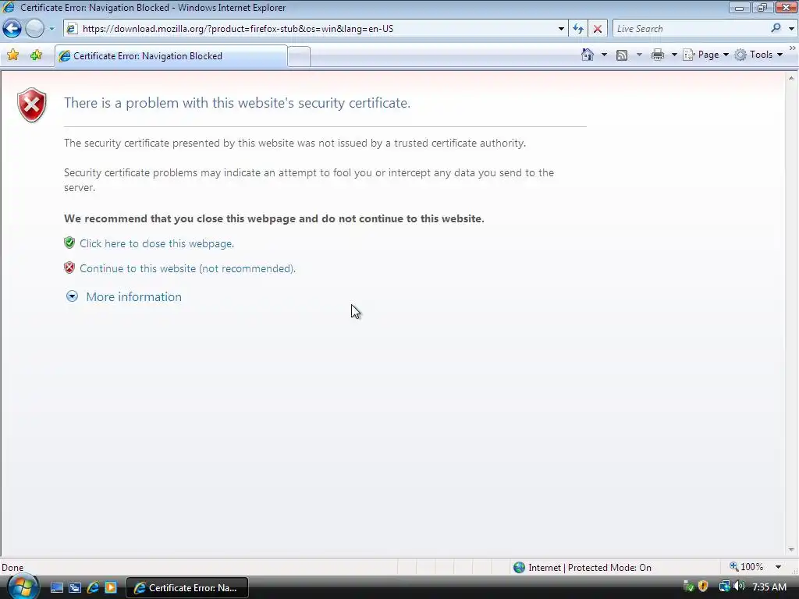Image resolution: width=799 pixels, height=599 pixels.
Task: Click Internet | Protected Mode: On status
Action: coord(590,568)
